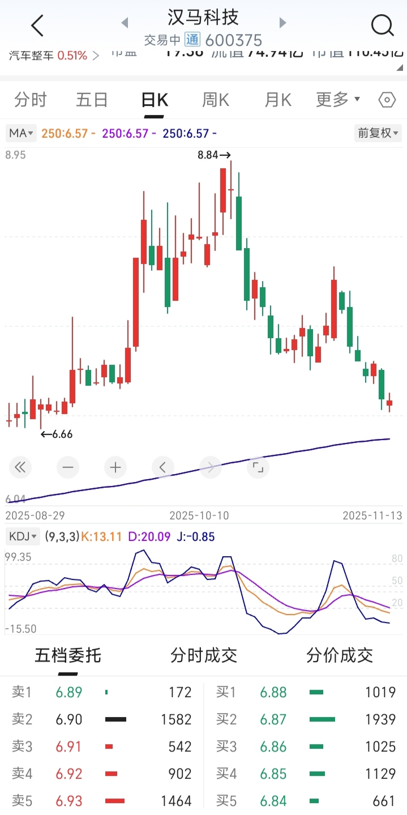Tap the 卖3 price 6.91
This screenshot has height=815, width=407.
click(69, 746)
